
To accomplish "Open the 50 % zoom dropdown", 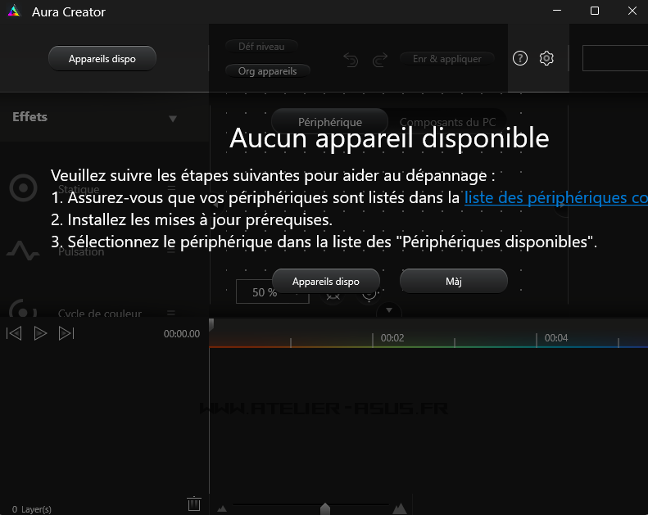I will pyautogui.click(x=272, y=292).
